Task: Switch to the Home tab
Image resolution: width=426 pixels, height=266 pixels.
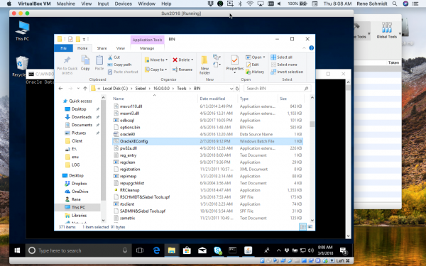Action: (x=82, y=48)
